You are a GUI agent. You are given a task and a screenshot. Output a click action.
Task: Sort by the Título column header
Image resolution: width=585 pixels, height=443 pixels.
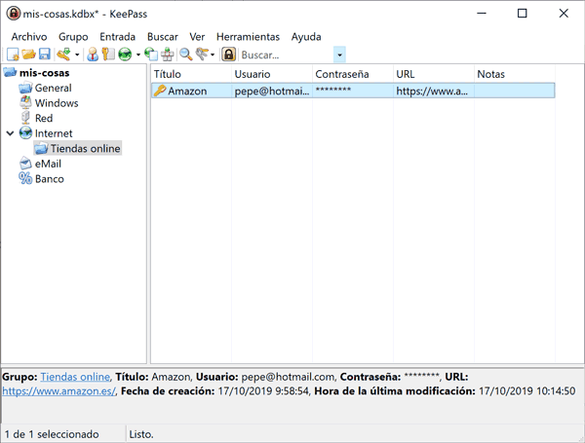(191, 74)
